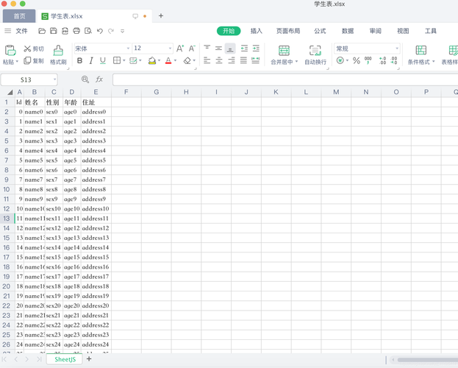Open the font size 12 dropdown
Screen dimensions: 458x368
coord(170,49)
